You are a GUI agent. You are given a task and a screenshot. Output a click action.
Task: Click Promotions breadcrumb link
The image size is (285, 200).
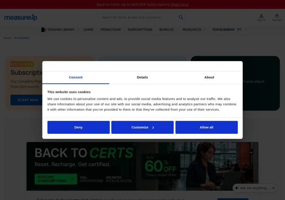22,38
